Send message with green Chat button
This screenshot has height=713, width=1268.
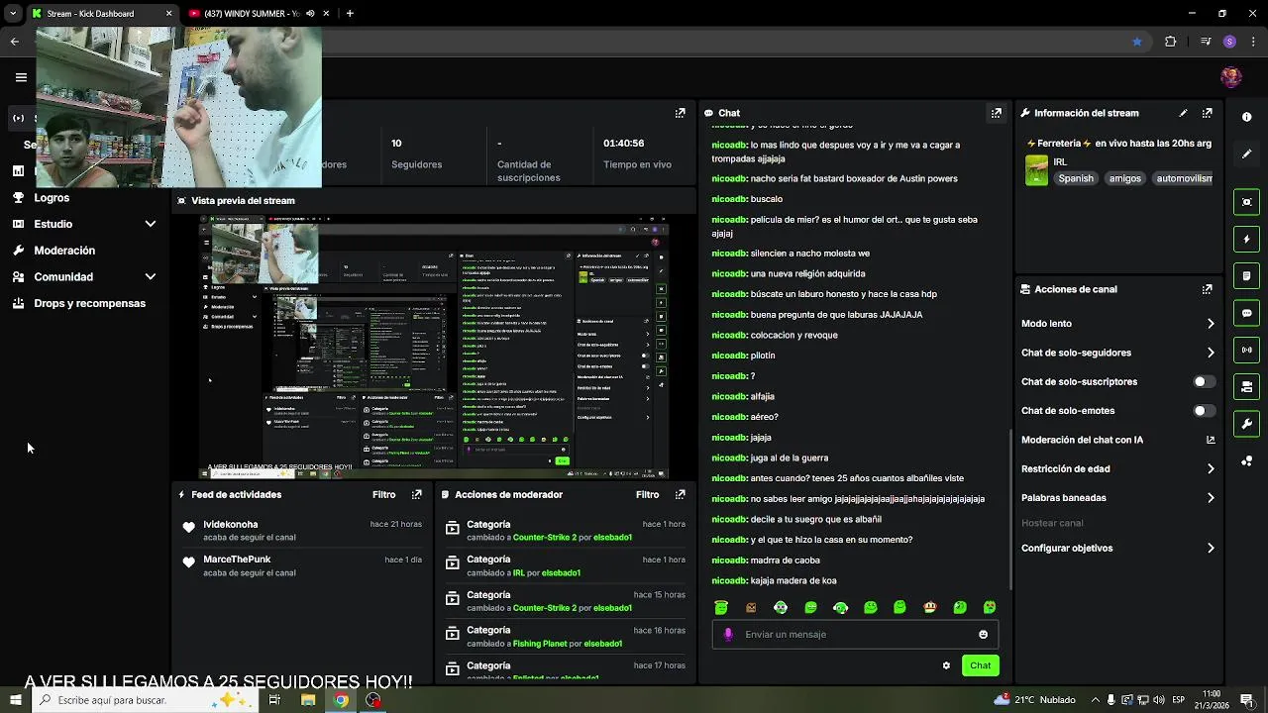(980, 665)
